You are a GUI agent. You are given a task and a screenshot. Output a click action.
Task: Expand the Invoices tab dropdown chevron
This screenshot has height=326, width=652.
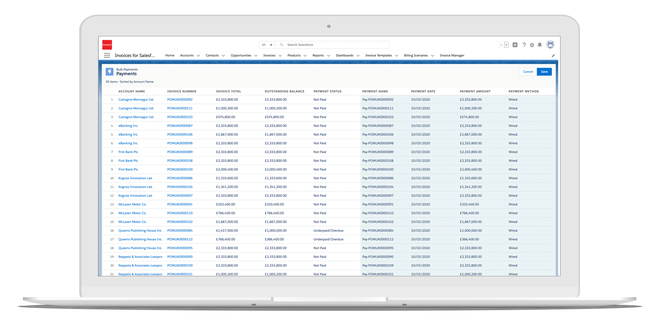click(280, 56)
